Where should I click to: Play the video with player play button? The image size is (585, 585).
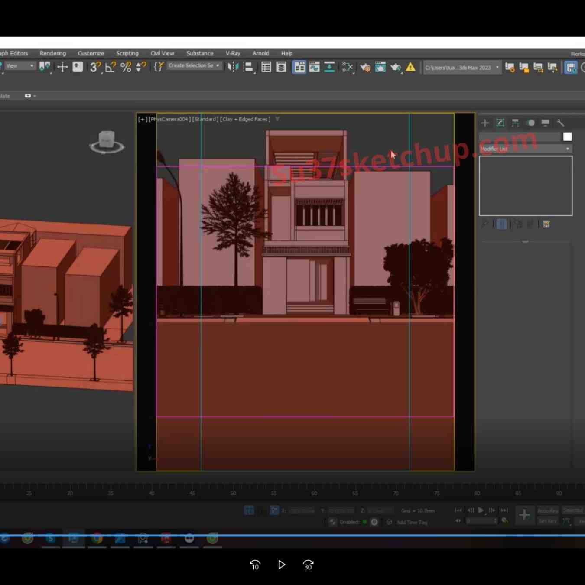(282, 565)
